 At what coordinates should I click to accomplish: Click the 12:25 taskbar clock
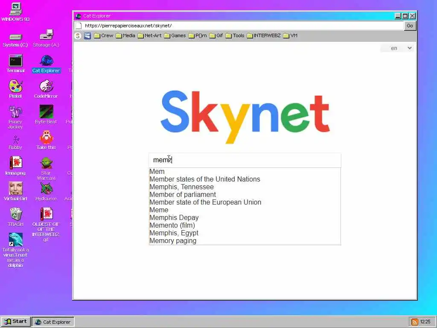(x=425, y=322)
